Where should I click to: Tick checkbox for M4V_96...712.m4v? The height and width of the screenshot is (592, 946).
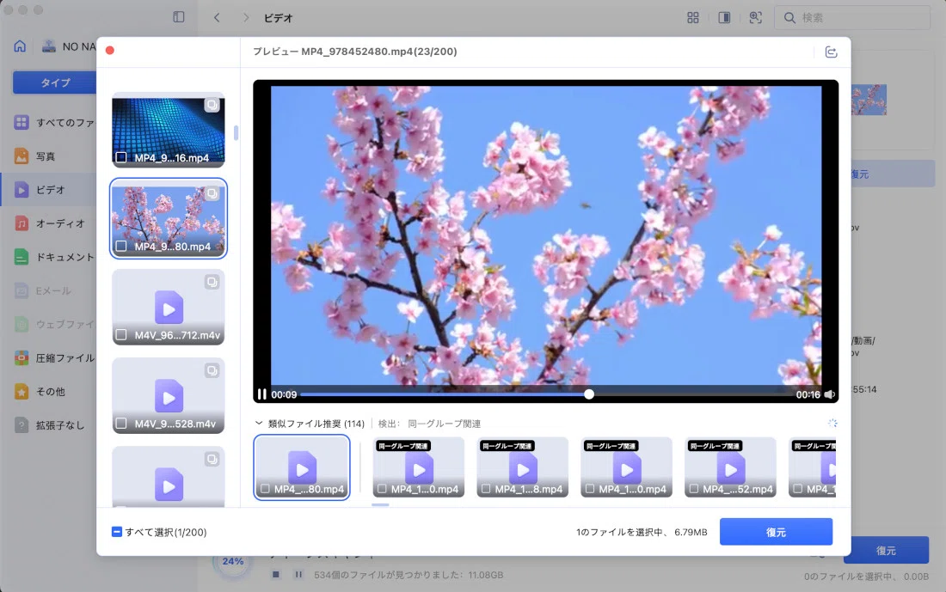coord(121,334)
